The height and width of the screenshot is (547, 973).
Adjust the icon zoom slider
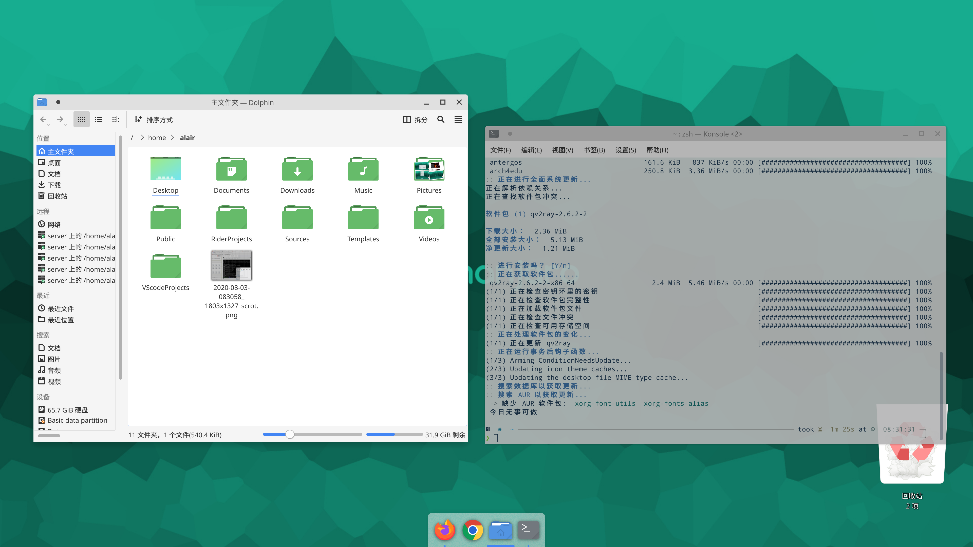pyautogui.click(x=290, y=434)
